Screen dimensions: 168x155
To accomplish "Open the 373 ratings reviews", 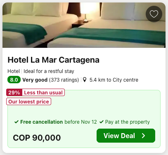I will pos(64,80).
